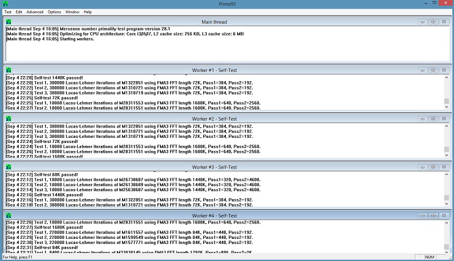Click Worker #2 scrollbar up arrow

[447, 126]
